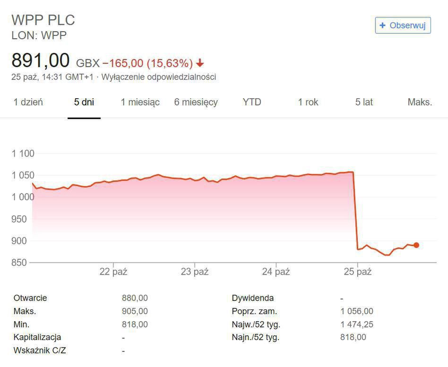Screen dimensions: 448x367
Task: Click the 25 paź date marker
Action: click(358, 272)
